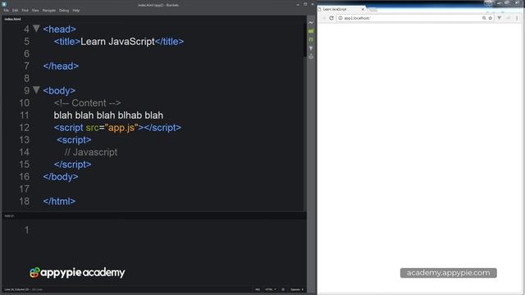
Task: Click the extension icon next to the star
Action: tap(500, 18)
